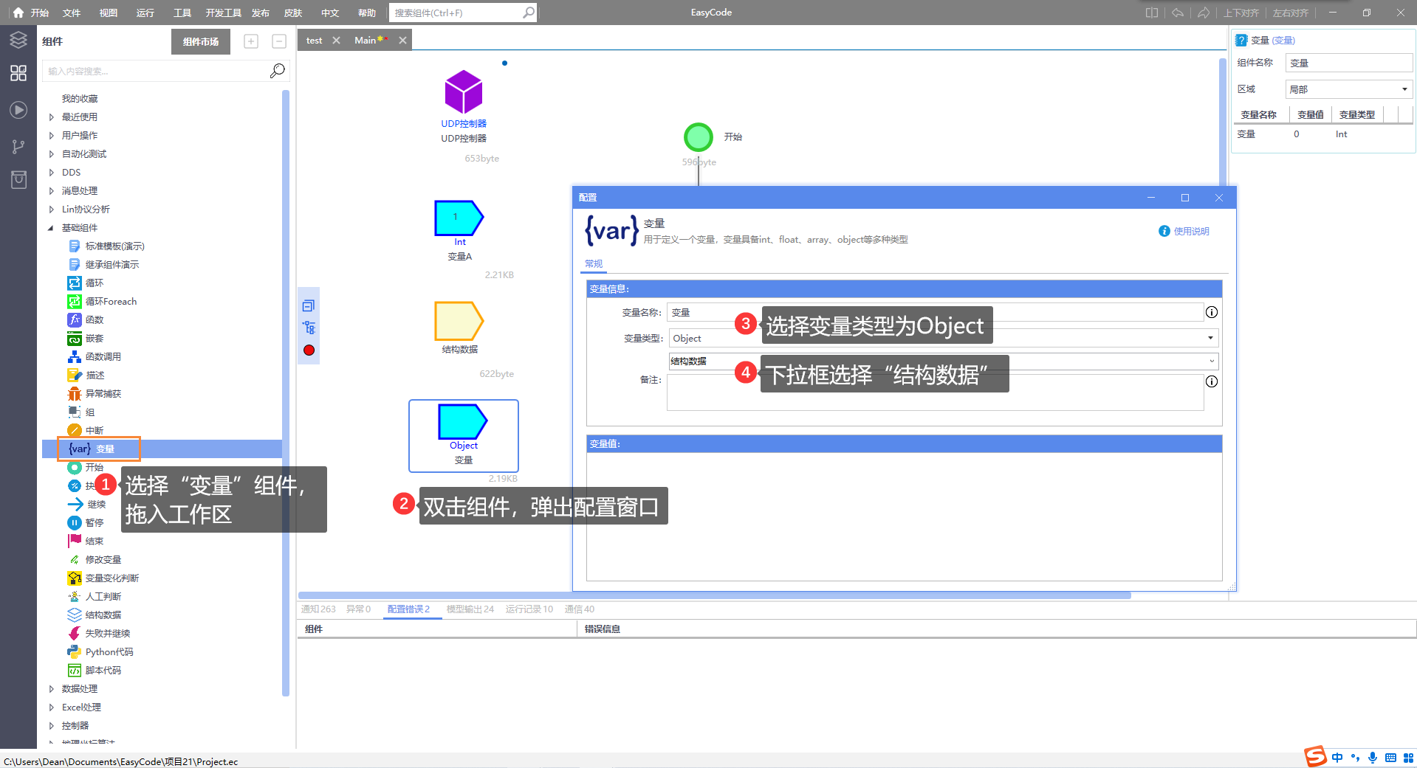Select the yellow 结构数据 node on canvas

pos(459,321)
